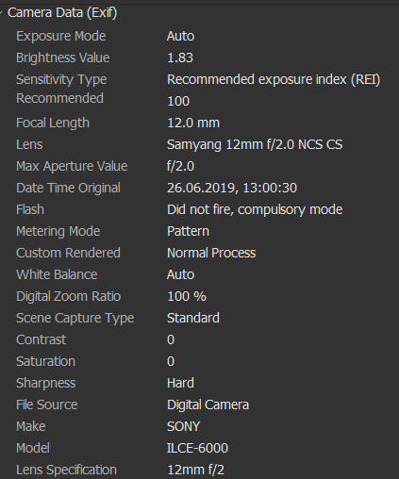Select the Sensitivity Type label
This screenshot has height=479, width=399.
tap(61, 79)
